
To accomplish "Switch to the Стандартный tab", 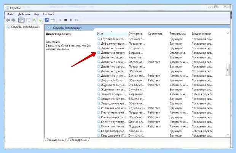I will coord(78,140).
